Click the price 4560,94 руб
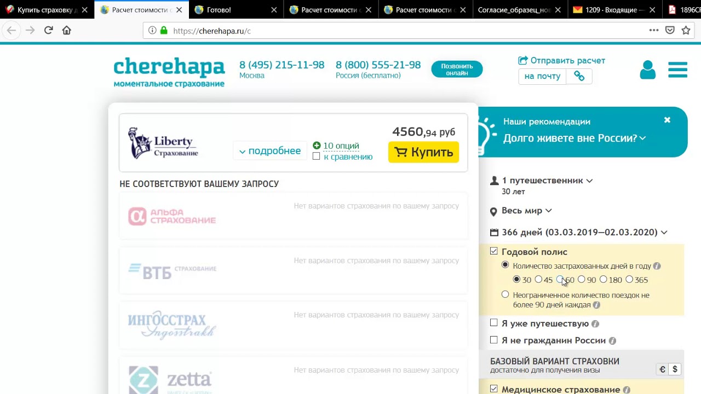Image resolution: width=701 pixels, height=394 pixels. click(x=423, y=132)
